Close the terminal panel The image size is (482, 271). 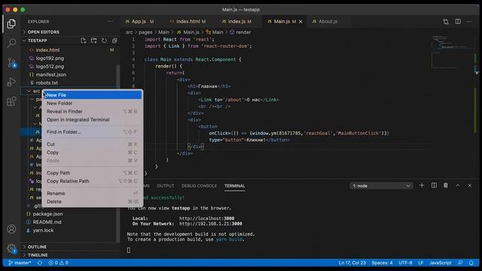pyautogui.click(x=470, y=186)
